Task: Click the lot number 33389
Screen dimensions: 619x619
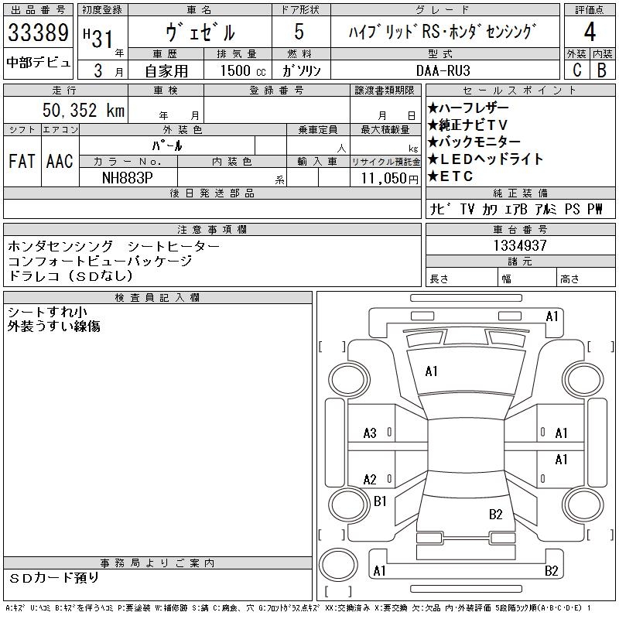Action: coord(39,34)
